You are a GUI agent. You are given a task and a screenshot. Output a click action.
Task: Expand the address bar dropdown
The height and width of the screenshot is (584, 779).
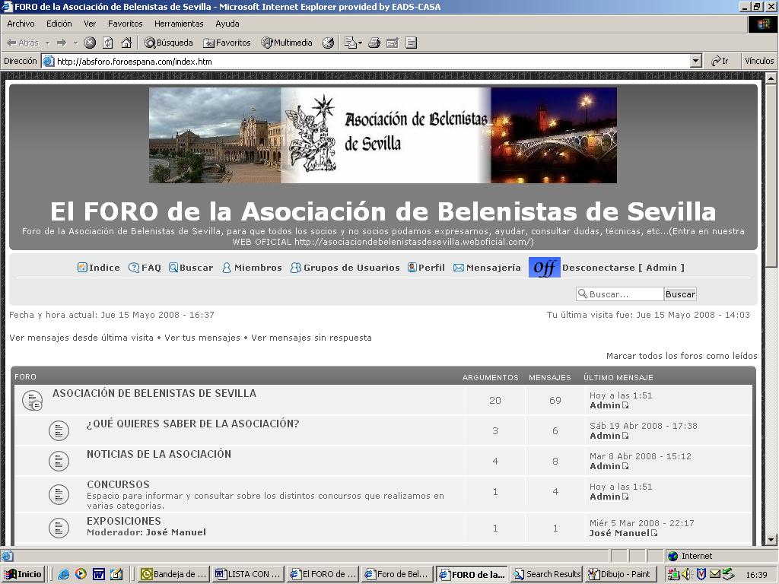click(695, 61)
